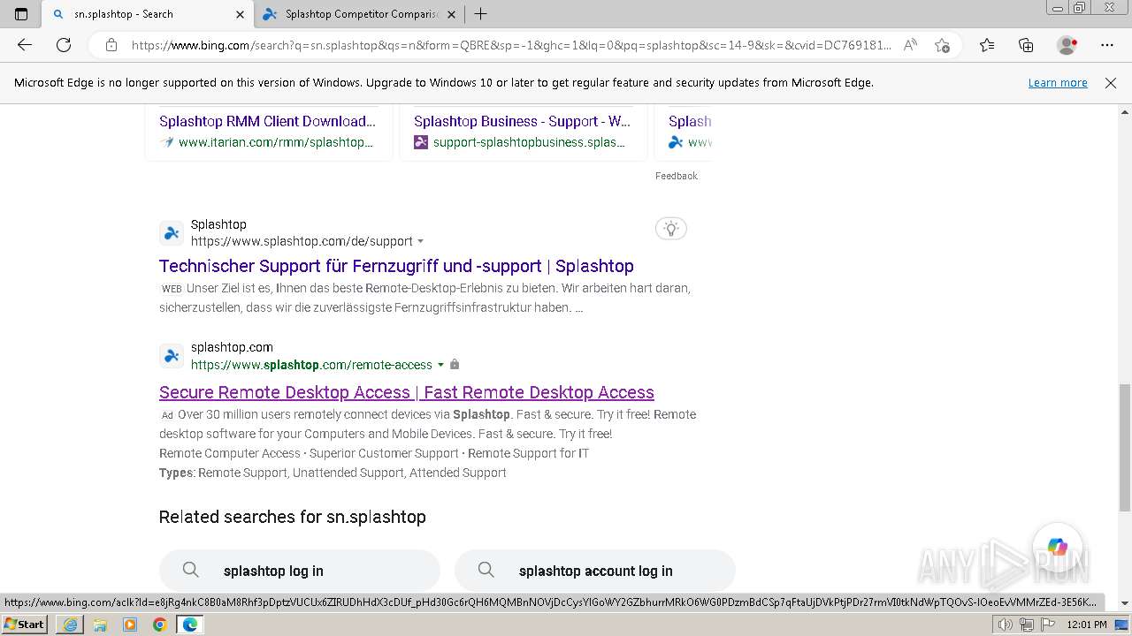The height and width of the screenshot is (636, 1132).
Task: Click the taskbar clock 12:01 PM
Action: pos(1087,625)
